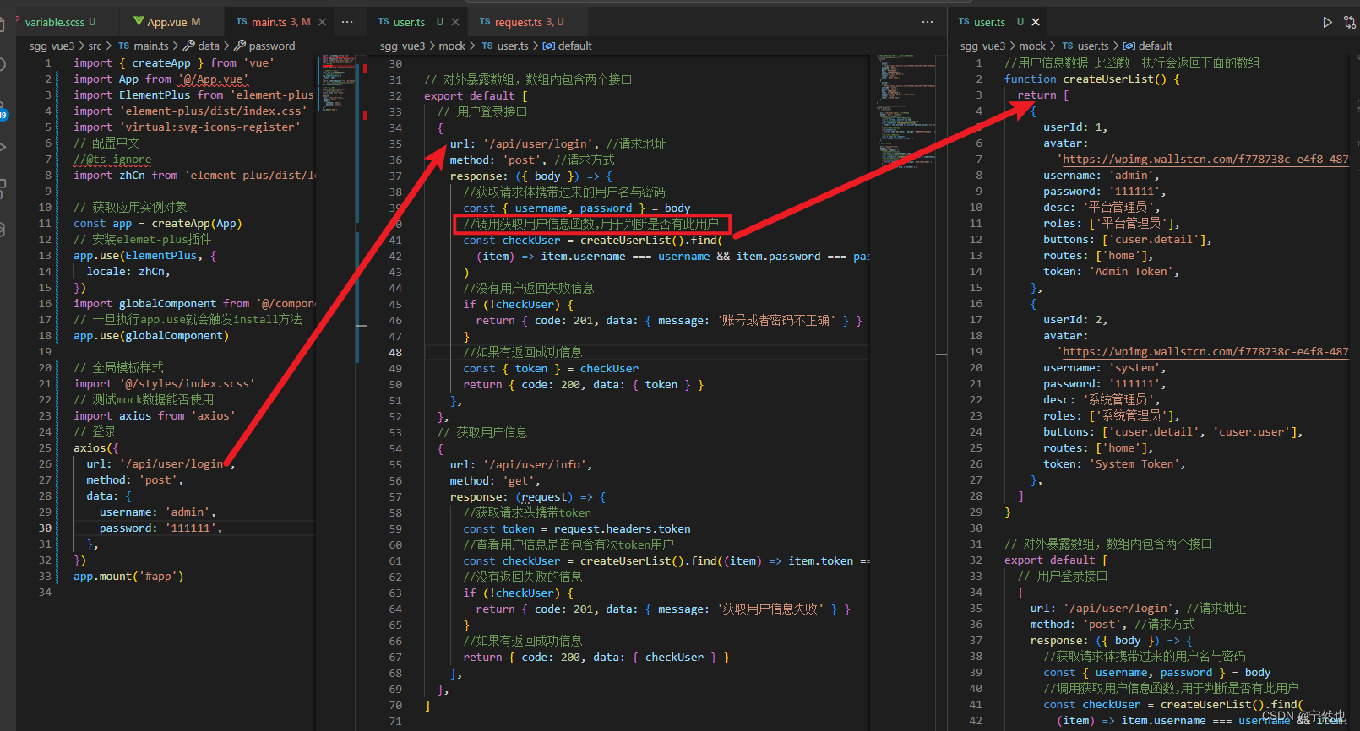Click 'request.headers.token' on line 59
This screenshot has height=731, width=1360.
[623, 528]
